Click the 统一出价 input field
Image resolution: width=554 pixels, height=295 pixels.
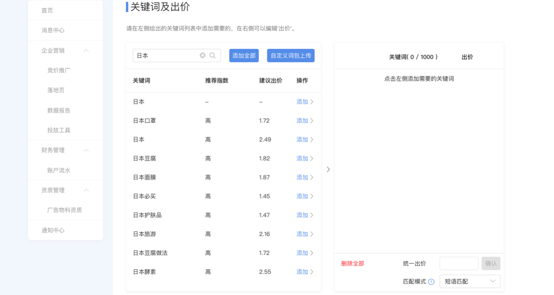(x=459, y=264)
